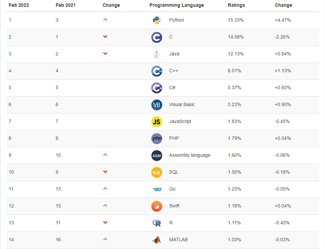
Task: Click the Go language logo icon
Action: point(157,189)
